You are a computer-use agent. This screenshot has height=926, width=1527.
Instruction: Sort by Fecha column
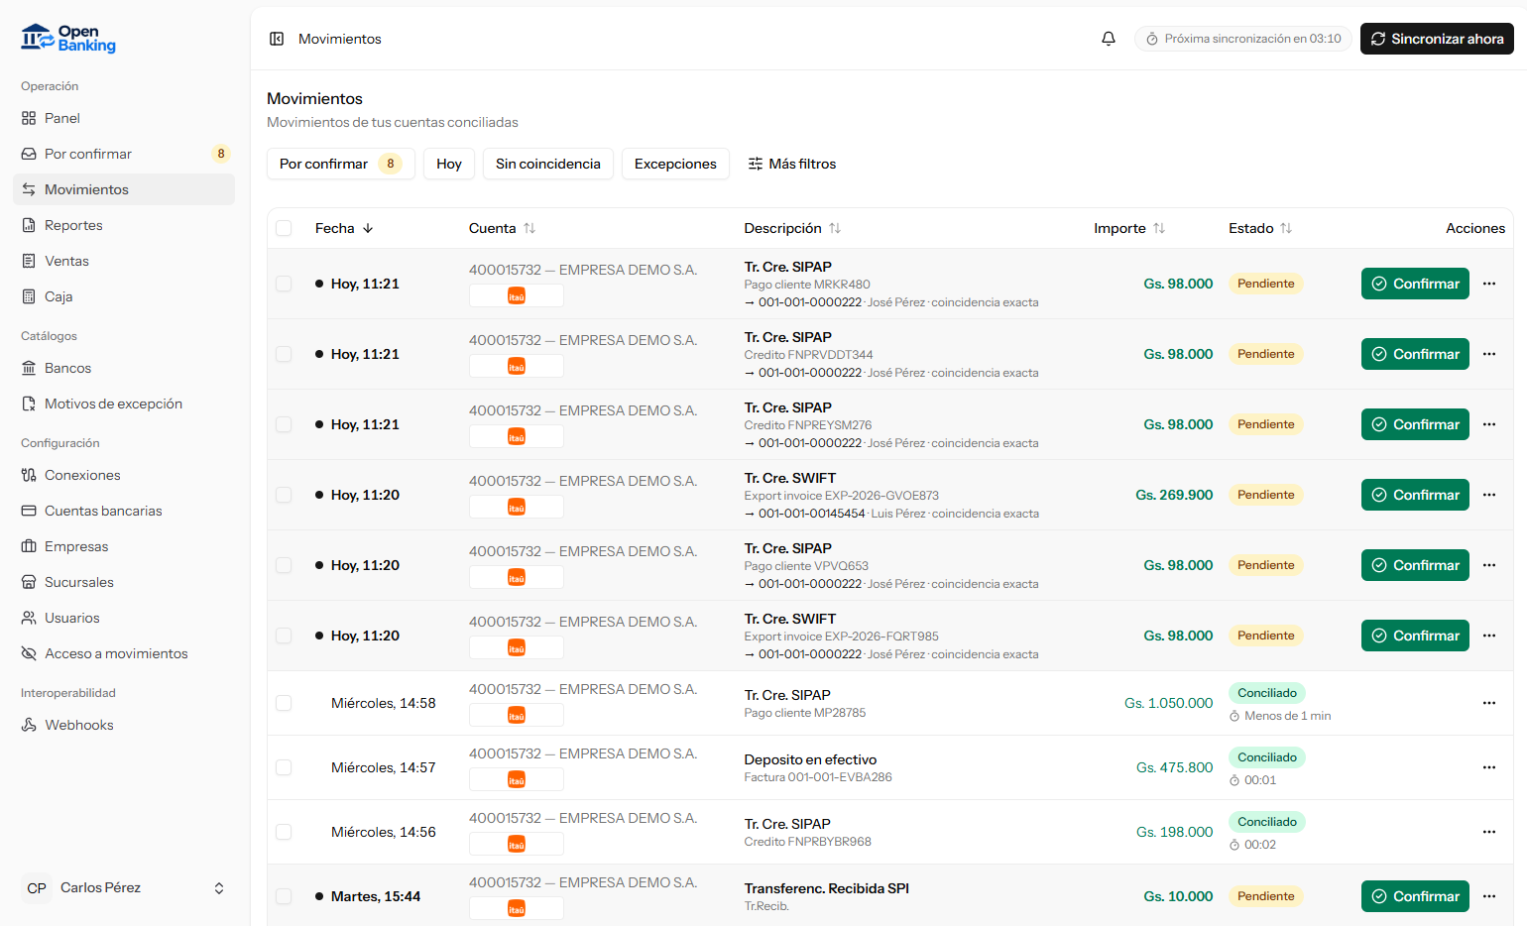click(x=344, y=228)
